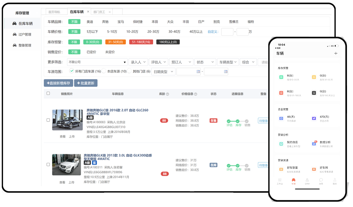Screen dimensions: 353x207
Task: Open the 消息 tab on phone bottom bar
Action: (x=321, y=181)
